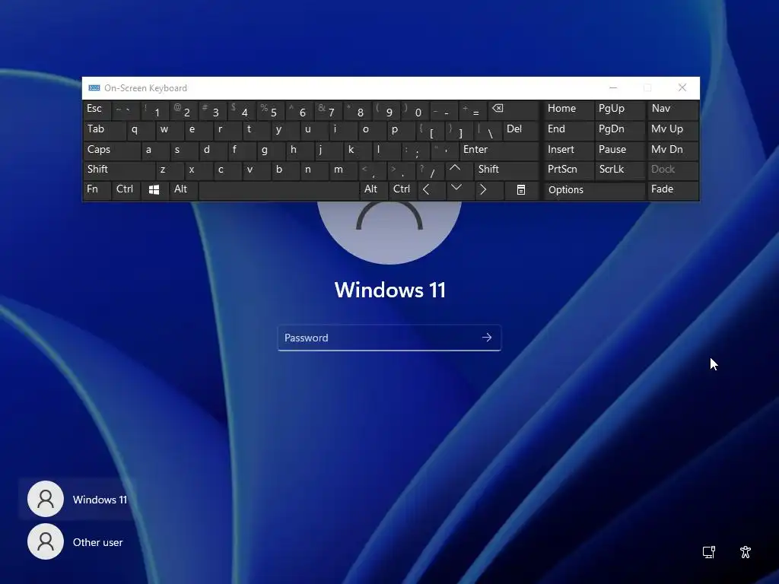Click the p key
The height and width of the screenshot is (584, 779).
pyautogui.click(x=401, y=130)
